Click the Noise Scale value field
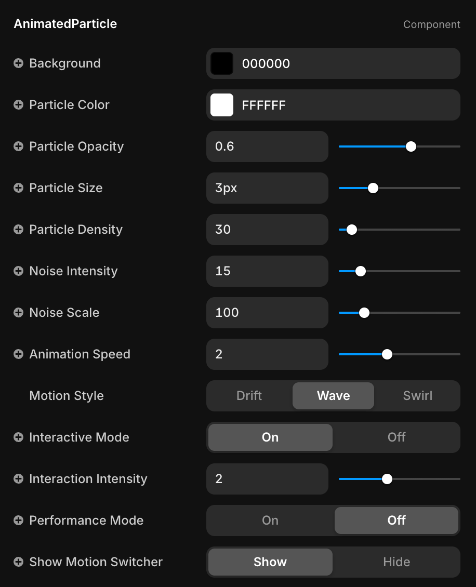Screen dimensions: 476x587 (x=267, y=313)
